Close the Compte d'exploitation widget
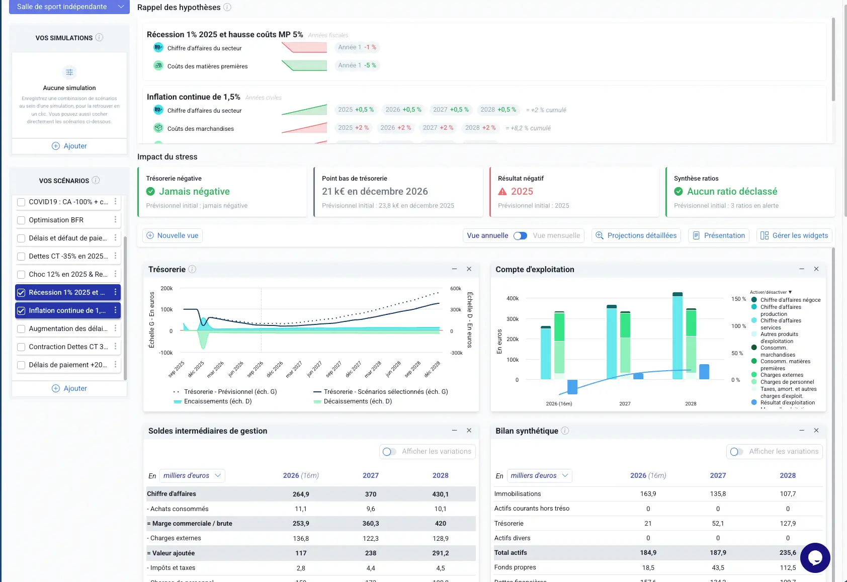This screenshot has width=847, height=582. 816,269
